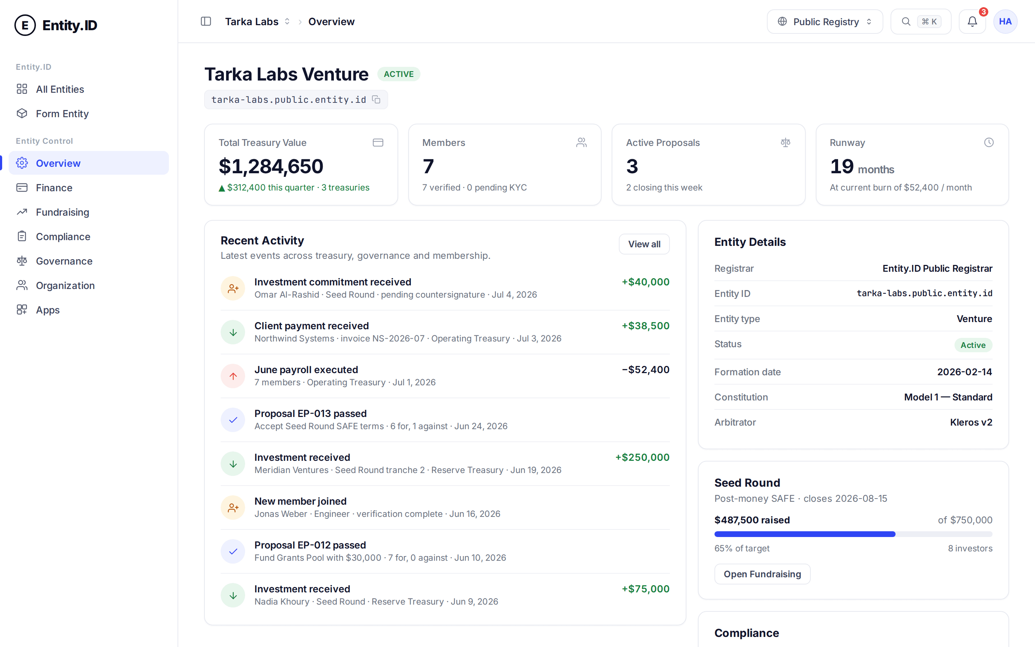Go to Organization page
The width and height of the screenshot is (1035, 647).
pyautogui.click(x=88, y=285)
